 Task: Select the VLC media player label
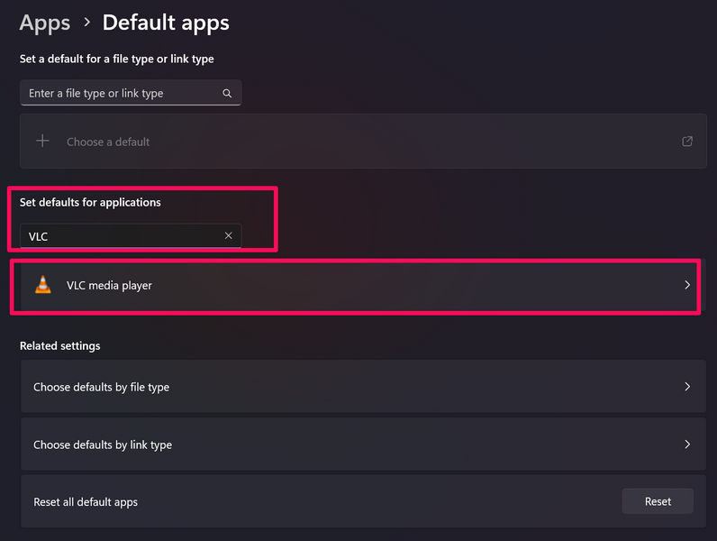(x=109, y=286)
